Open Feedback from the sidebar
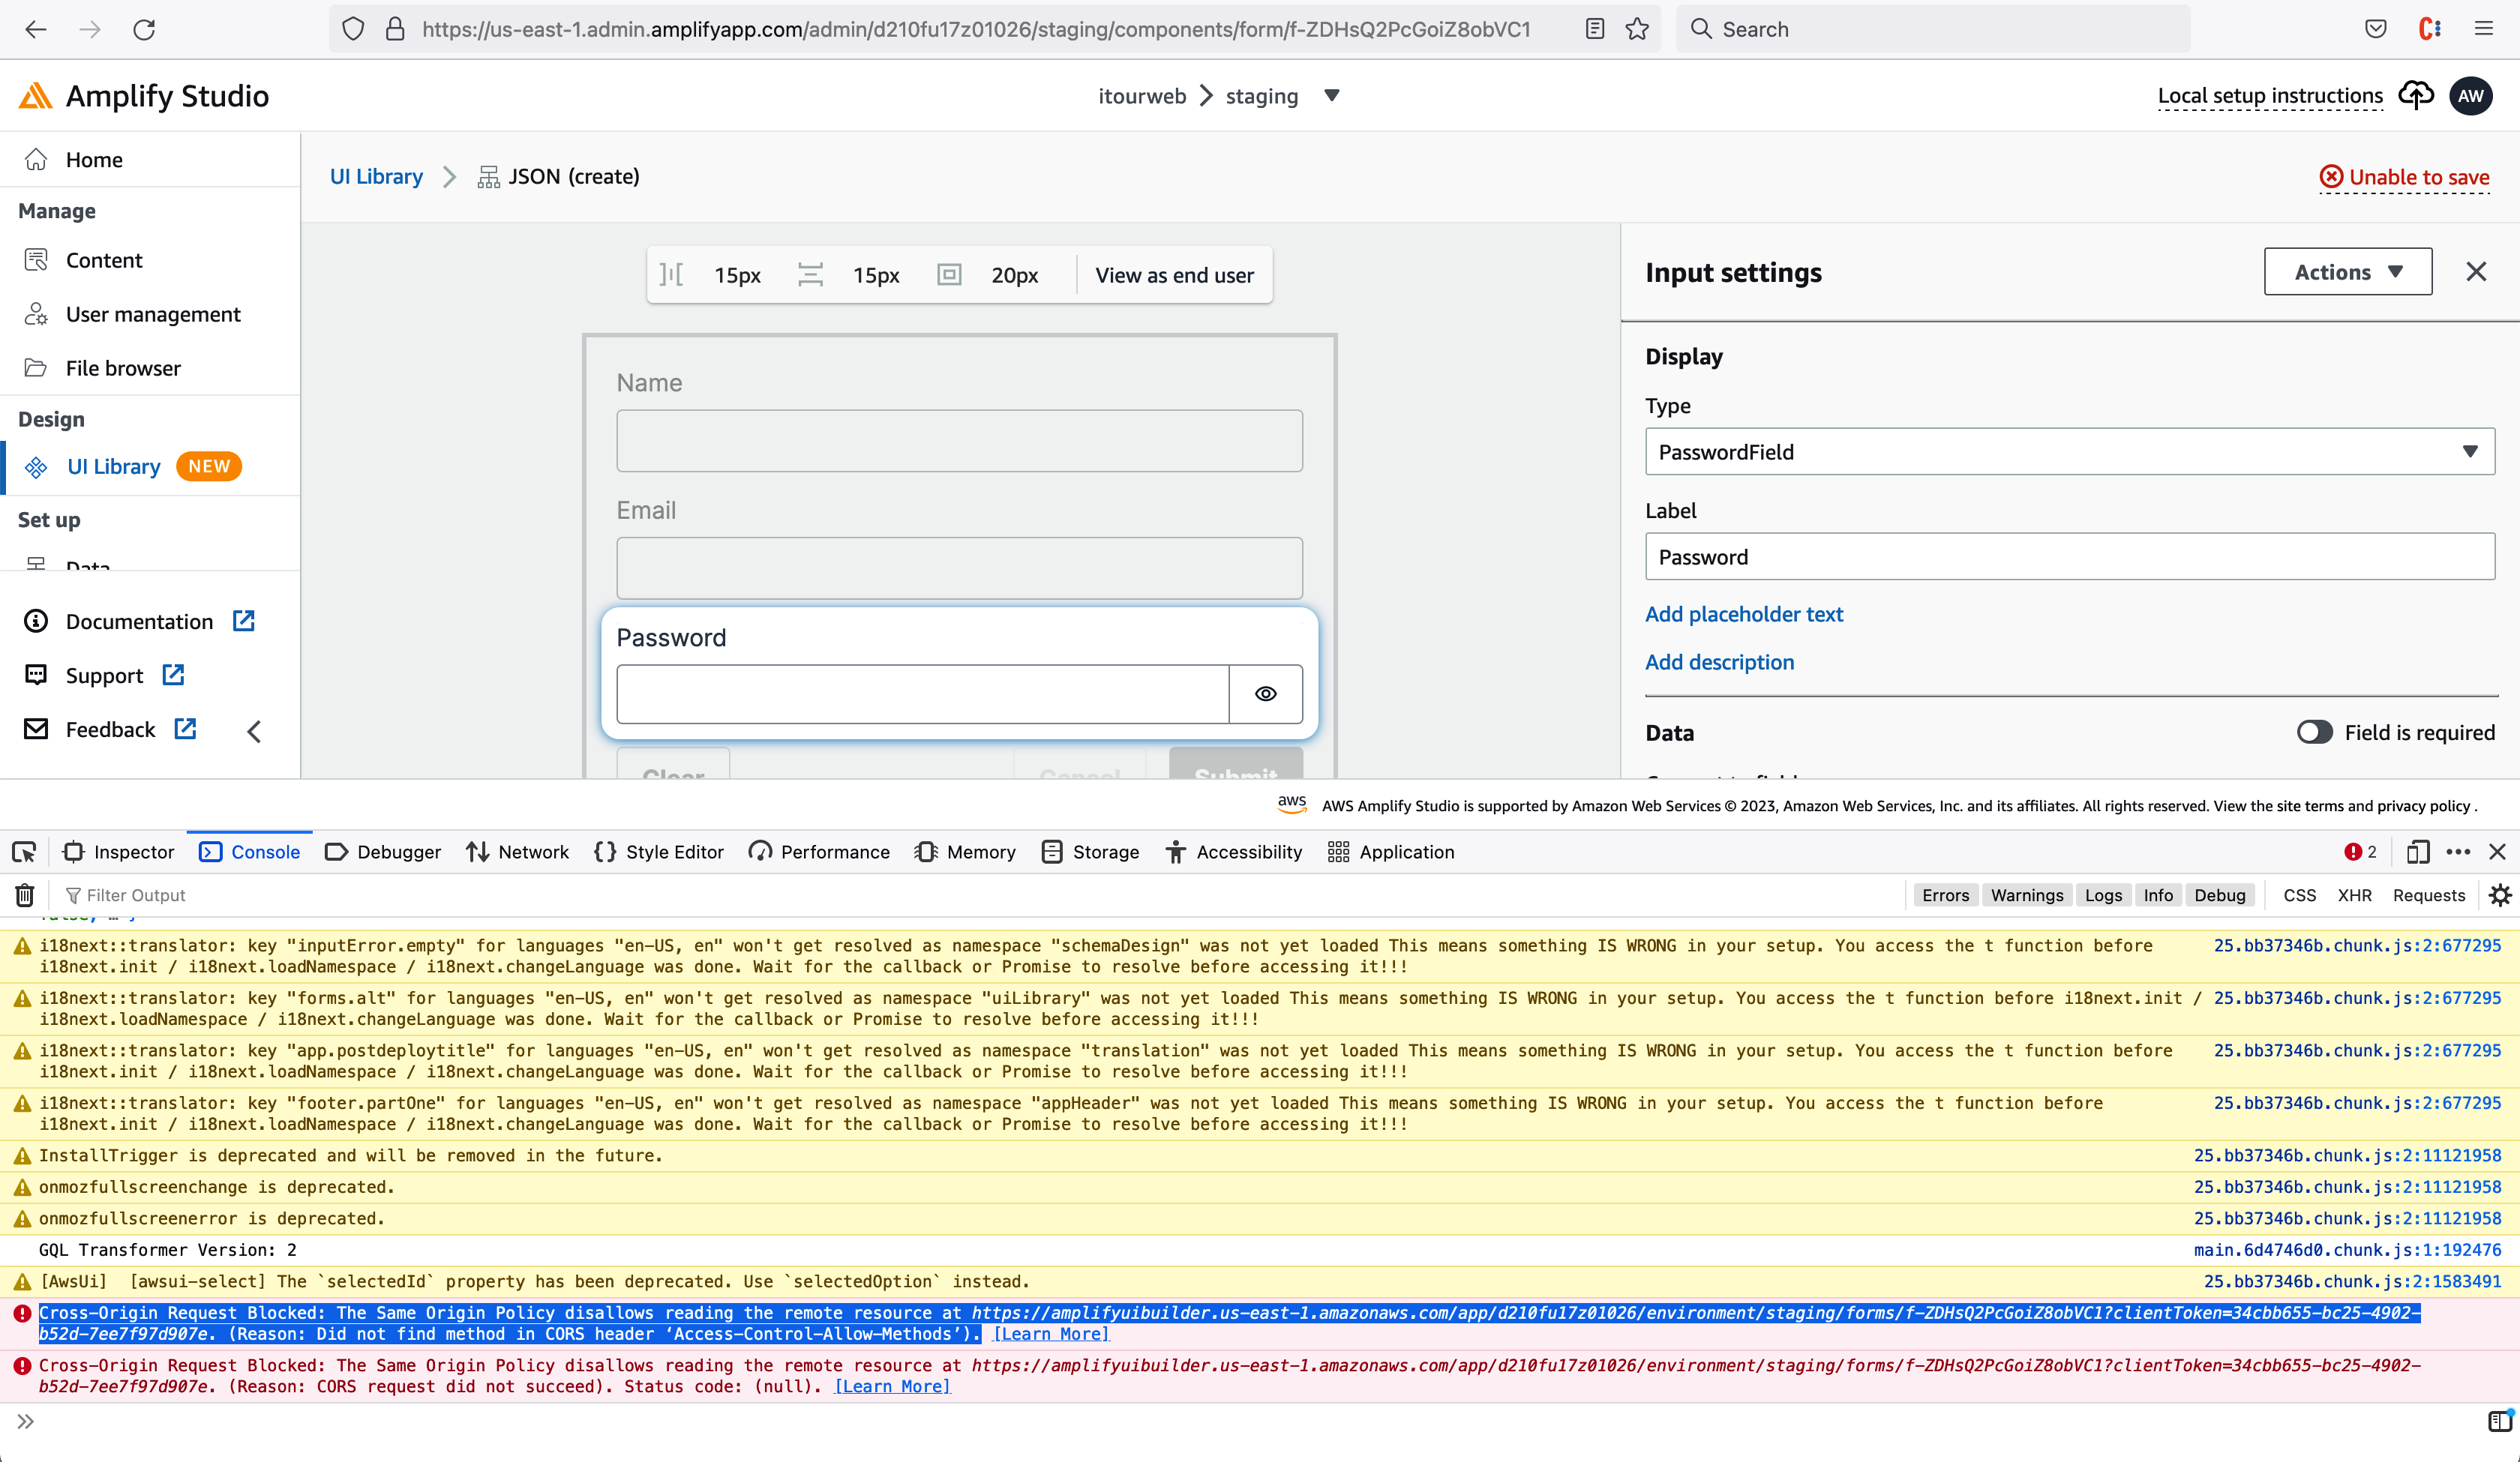Image resolution: width=2520 pixels, height=1462 pixels. [110, 729]
